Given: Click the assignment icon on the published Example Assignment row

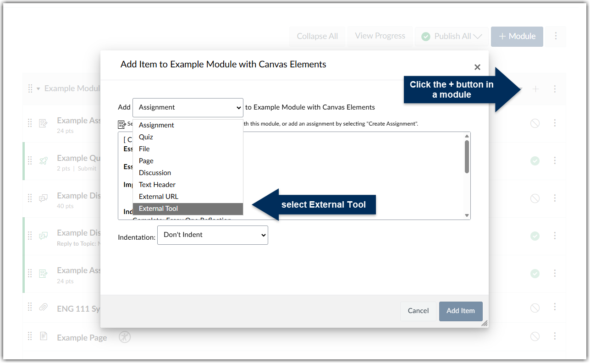Looking at the screenshot, I should click(x=43, y=273).
